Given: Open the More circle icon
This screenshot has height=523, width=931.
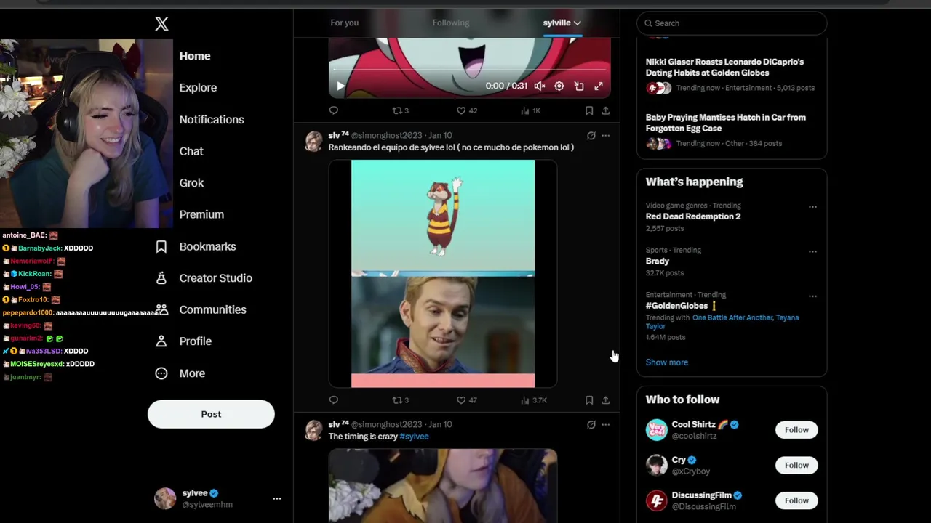Looking at the screenshot, I should coord(161,373).
